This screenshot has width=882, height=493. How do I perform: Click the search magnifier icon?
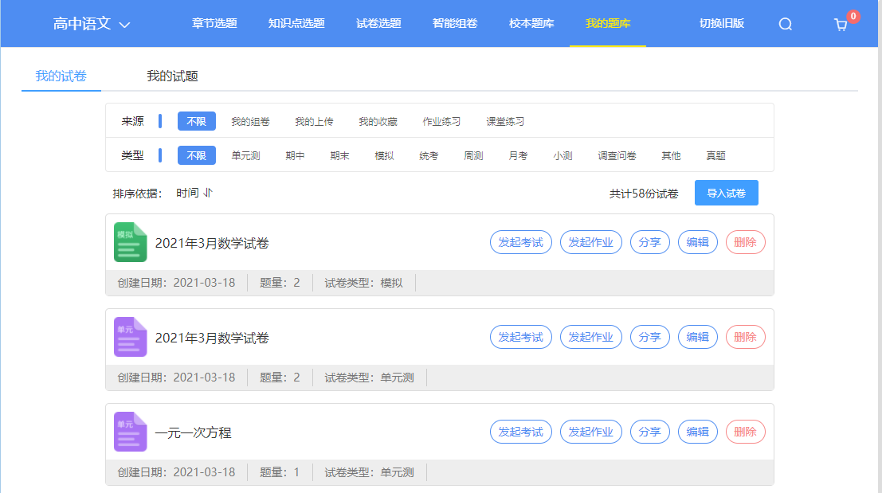[785, 24]
